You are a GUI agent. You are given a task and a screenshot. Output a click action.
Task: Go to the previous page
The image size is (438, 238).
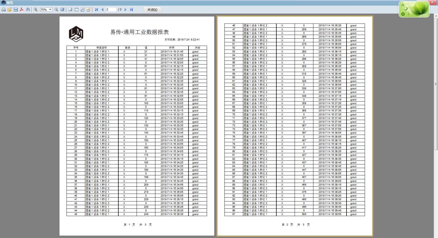pos(102,10)
